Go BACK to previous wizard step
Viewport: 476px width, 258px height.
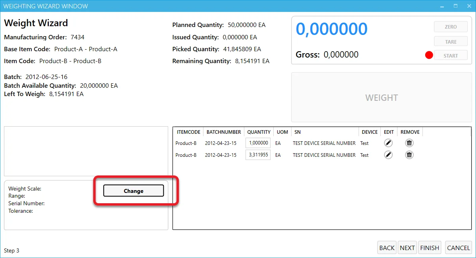tap(387, 248)
